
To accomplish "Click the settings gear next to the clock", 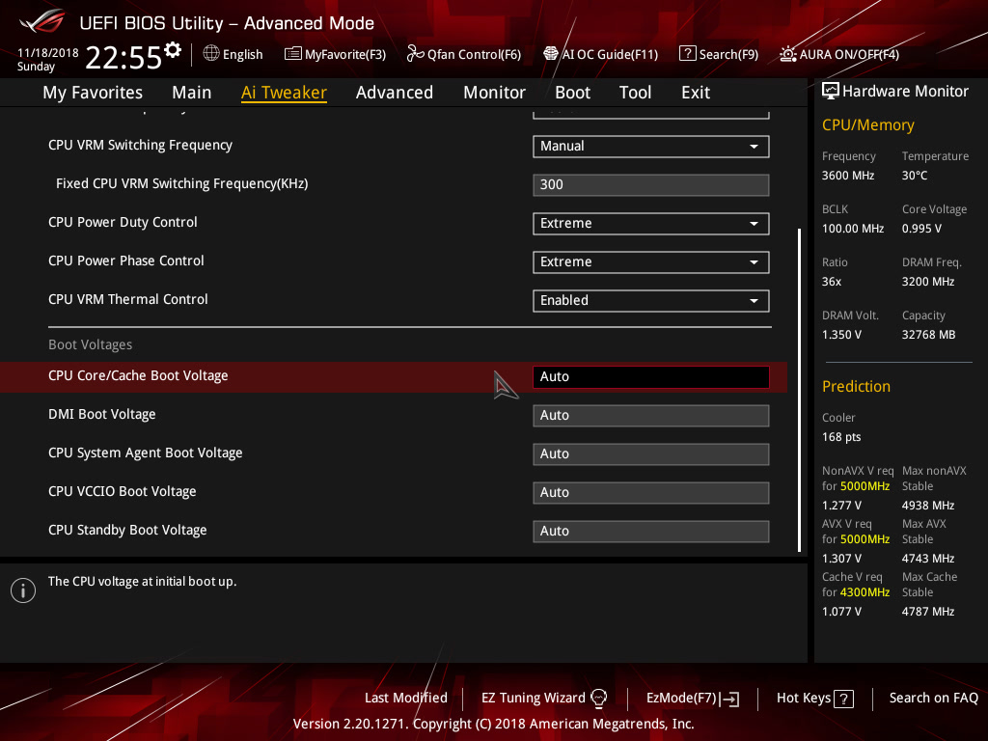I will (x=172, y=50).
